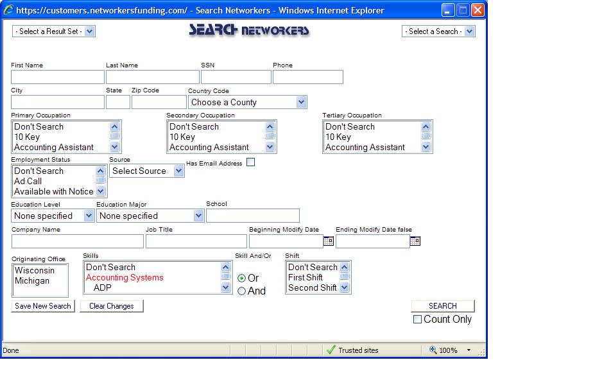
Task: Click the SEARCH button
Action: 443,306
